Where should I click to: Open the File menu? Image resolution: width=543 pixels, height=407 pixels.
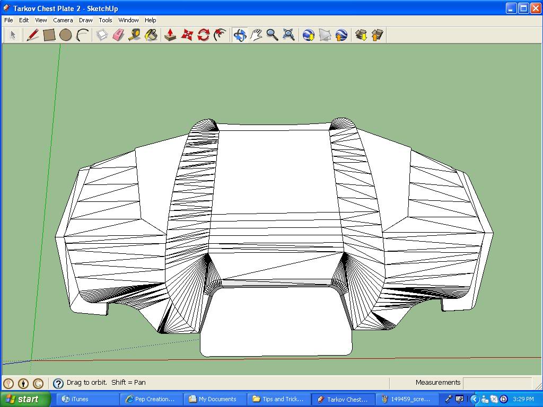click(x=8, y=20)
